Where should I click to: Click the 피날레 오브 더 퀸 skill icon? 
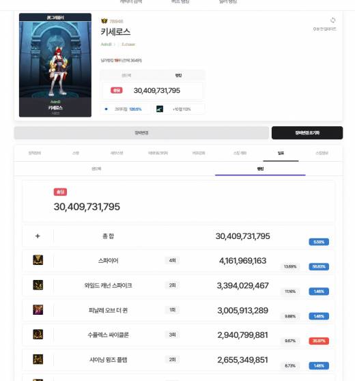coord(38,310)
